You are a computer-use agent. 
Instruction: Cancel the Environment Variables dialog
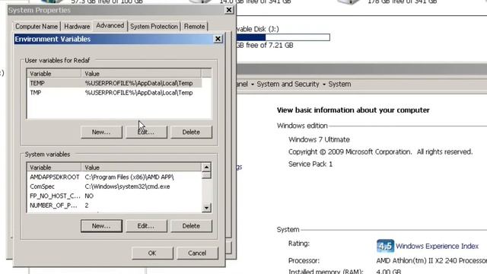tap(197, 253)
